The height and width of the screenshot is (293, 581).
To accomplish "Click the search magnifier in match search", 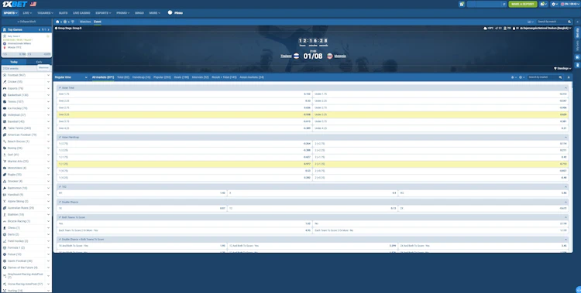I will pos(569,22).
